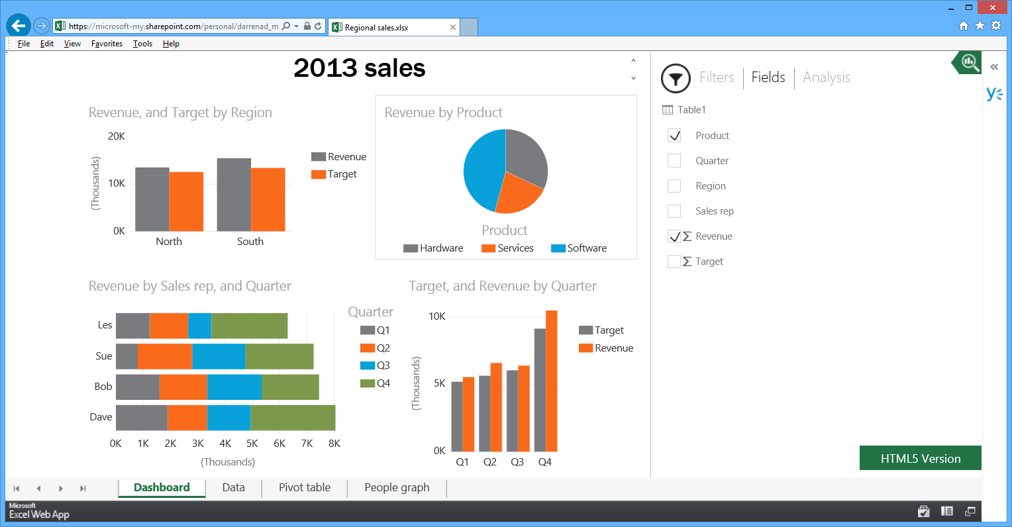Open the Favorites menu
This screenshot has height=527, width=1012.
(x=107, y=44)
